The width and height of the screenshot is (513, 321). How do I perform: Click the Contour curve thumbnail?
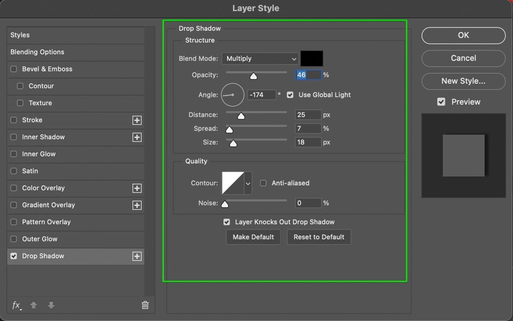(x=233, y=183)
